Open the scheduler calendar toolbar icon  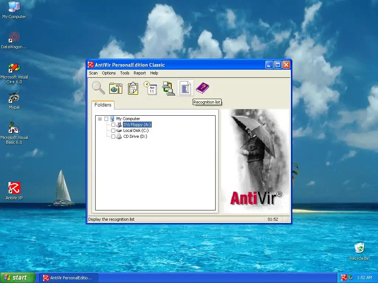[x=151, y=88]
